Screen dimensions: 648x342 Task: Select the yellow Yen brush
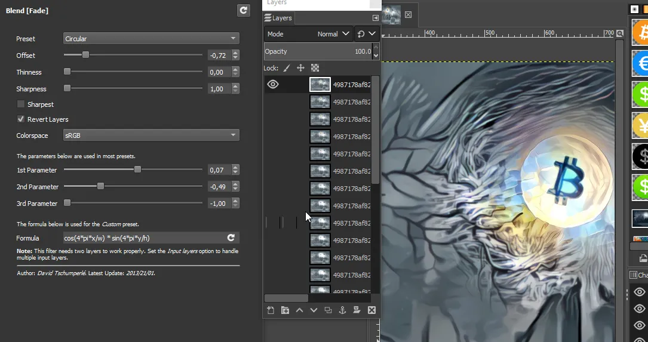click(x=640, y=125)
